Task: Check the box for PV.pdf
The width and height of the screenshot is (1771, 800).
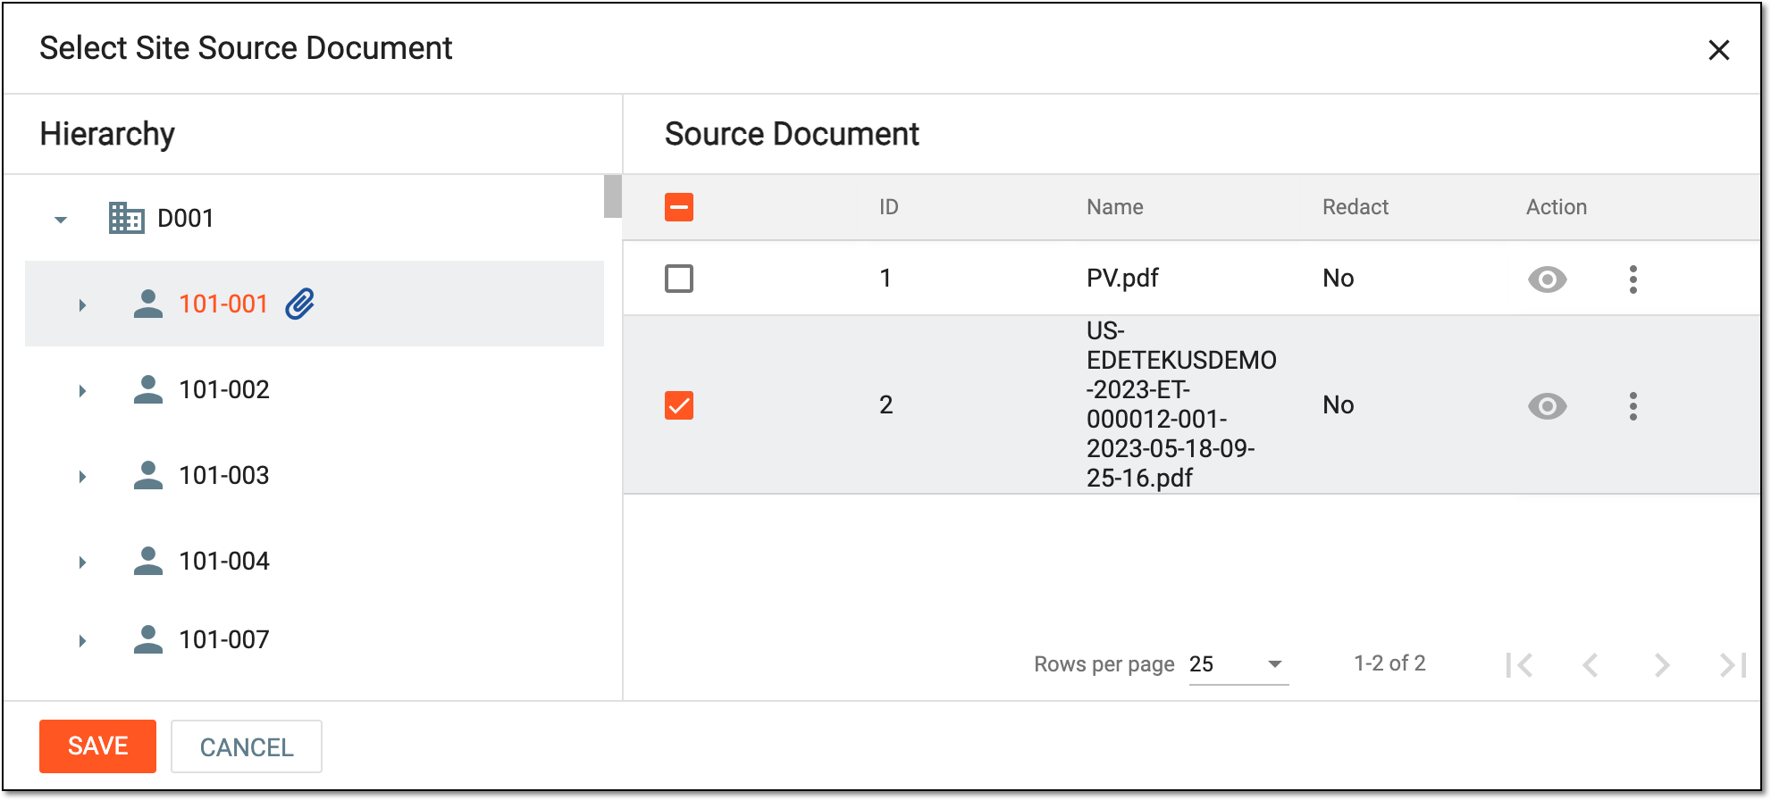Action: pos(679,279)
